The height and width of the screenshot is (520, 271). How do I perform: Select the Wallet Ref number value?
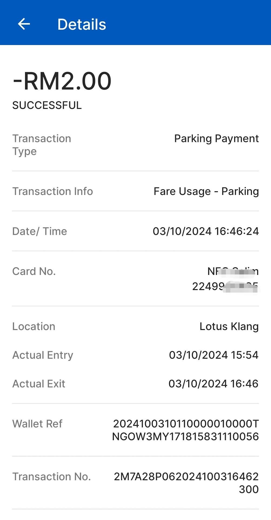pyautogui.click(x=186, y=430)
